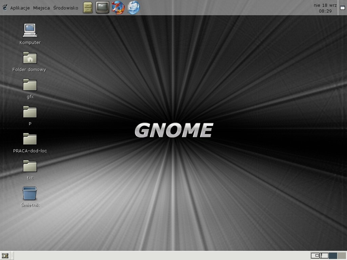Click the clock showing nie 18 wrz 08:29
The width and height of the screenshot is (347, 260).
coord(325,8)
